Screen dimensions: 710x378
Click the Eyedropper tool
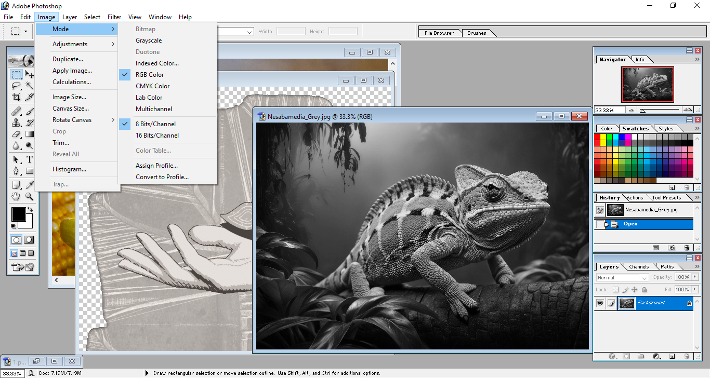30,185
